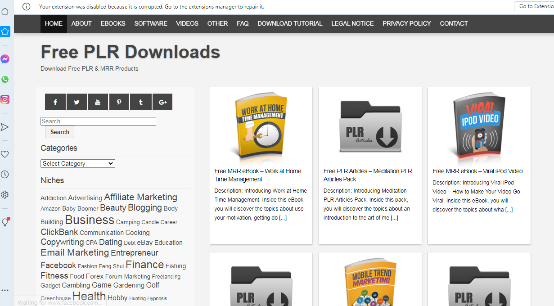This screenshot has width=554, height=306.
Task: Open the Copywriting niche tag
Action: [x=62, y=242]
